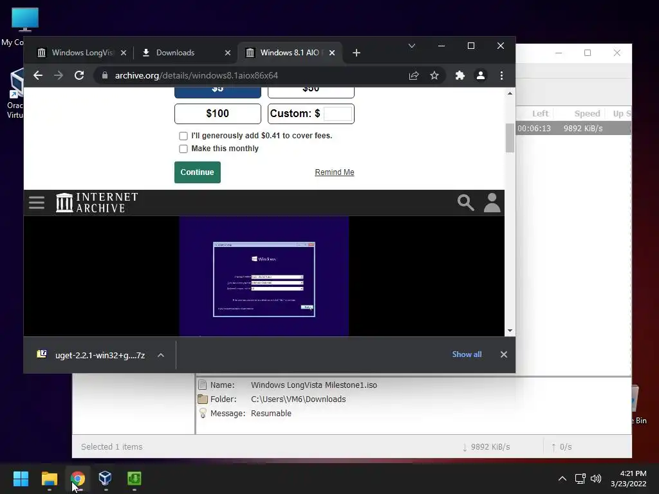
Task: Click the taskbar clock showing 4:21 PM
Action: [628, 479]
